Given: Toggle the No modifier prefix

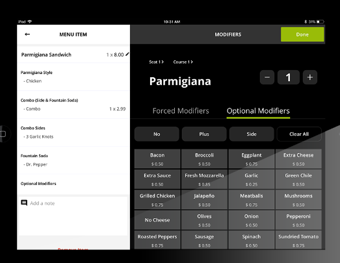Looking at the screenshot, I should tap(157, 134).
